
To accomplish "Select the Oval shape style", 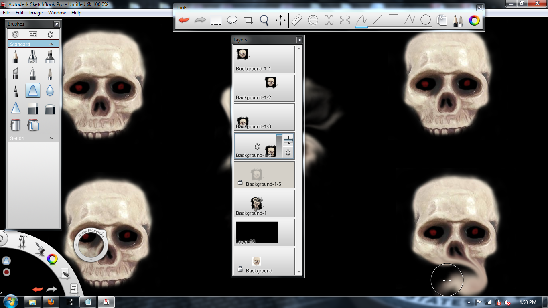I will 426,20.
